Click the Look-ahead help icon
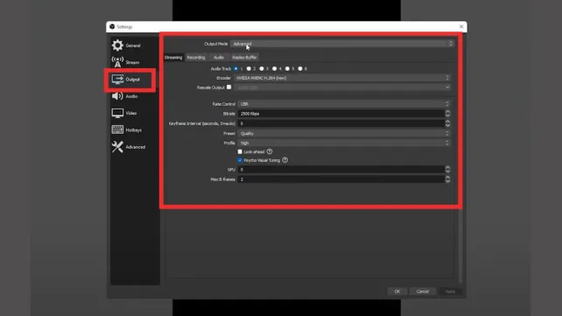The image size is (562, 316). 270,151
